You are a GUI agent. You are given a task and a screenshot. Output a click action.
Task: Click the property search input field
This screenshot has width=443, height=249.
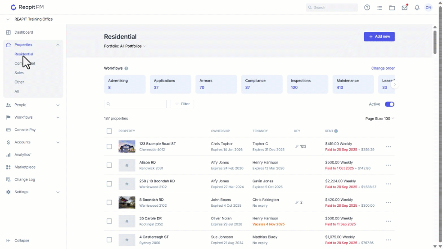pos(135,104)
